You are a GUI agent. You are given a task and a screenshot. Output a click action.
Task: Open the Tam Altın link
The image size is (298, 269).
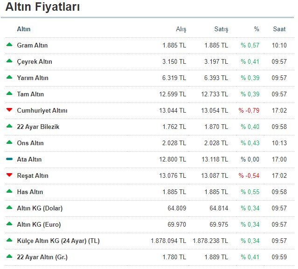pos(30,94)
